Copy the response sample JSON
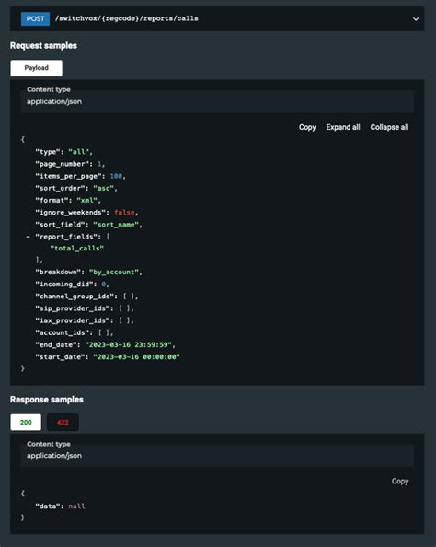 (x=400, y=482)
